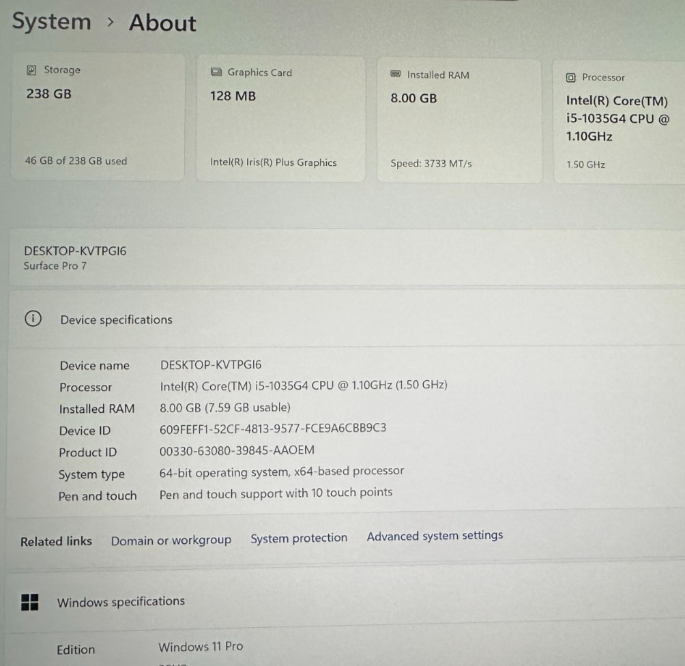
Task: Click the breadcrumb chevron separator
Action: tap(111, 21)
